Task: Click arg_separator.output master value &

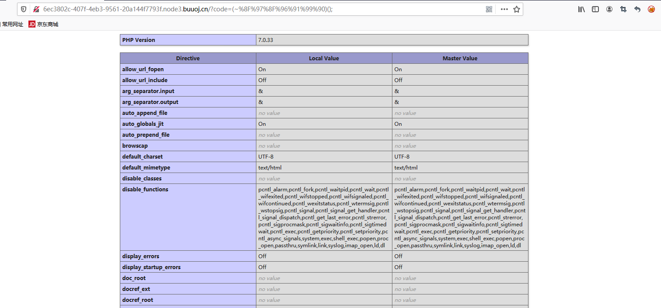Action: coord(397,102)
